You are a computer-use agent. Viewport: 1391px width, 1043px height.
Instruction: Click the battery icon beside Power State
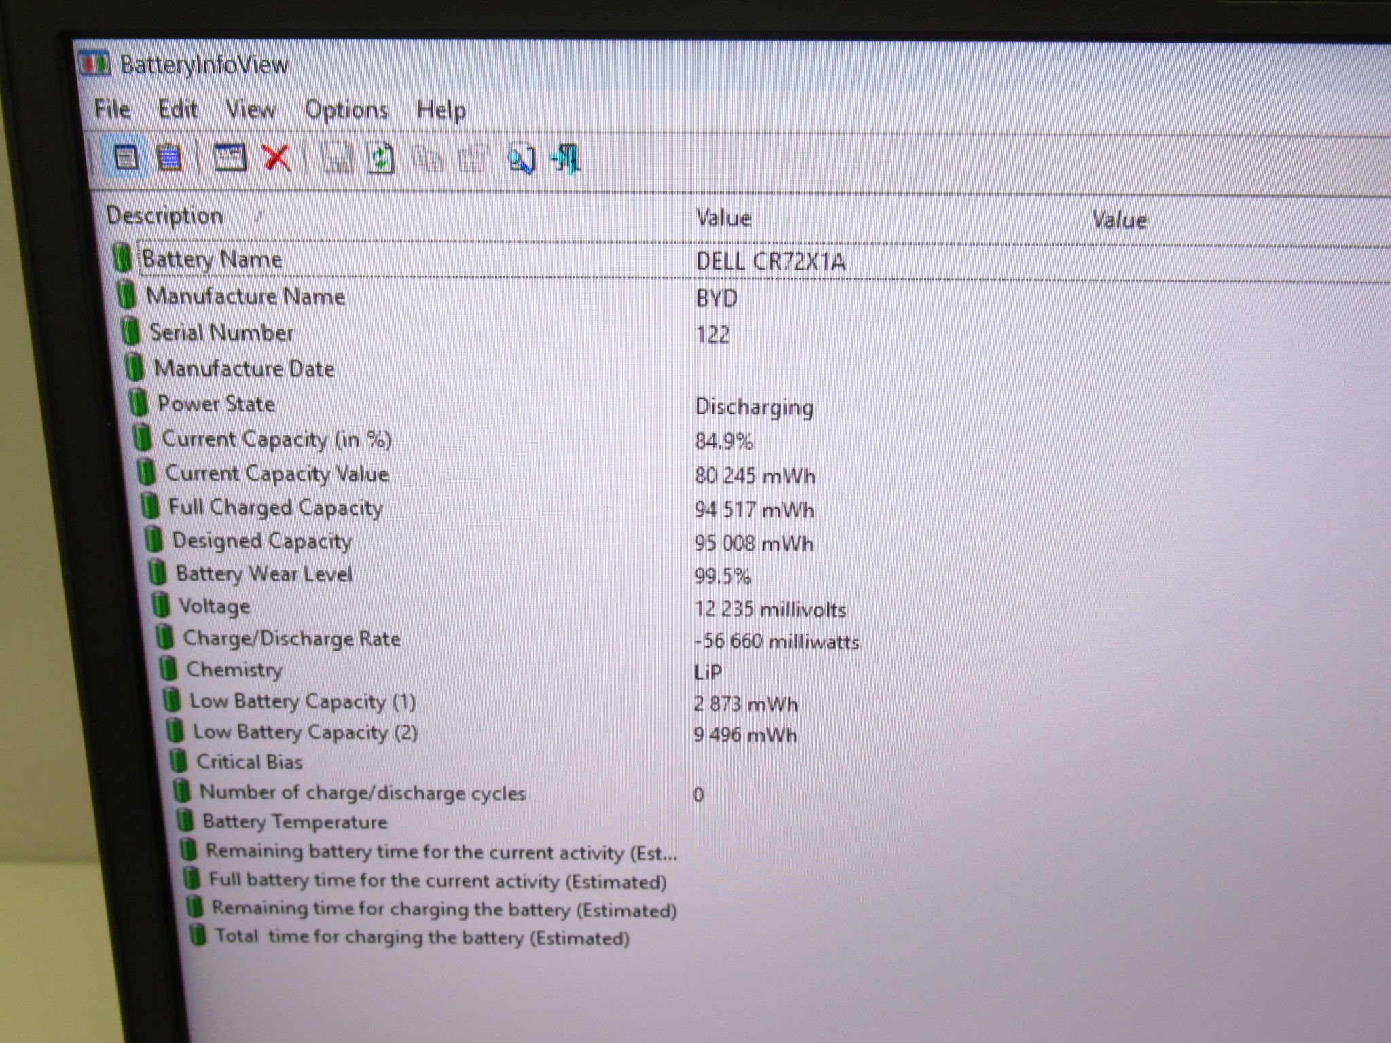(x=138, y=402)
